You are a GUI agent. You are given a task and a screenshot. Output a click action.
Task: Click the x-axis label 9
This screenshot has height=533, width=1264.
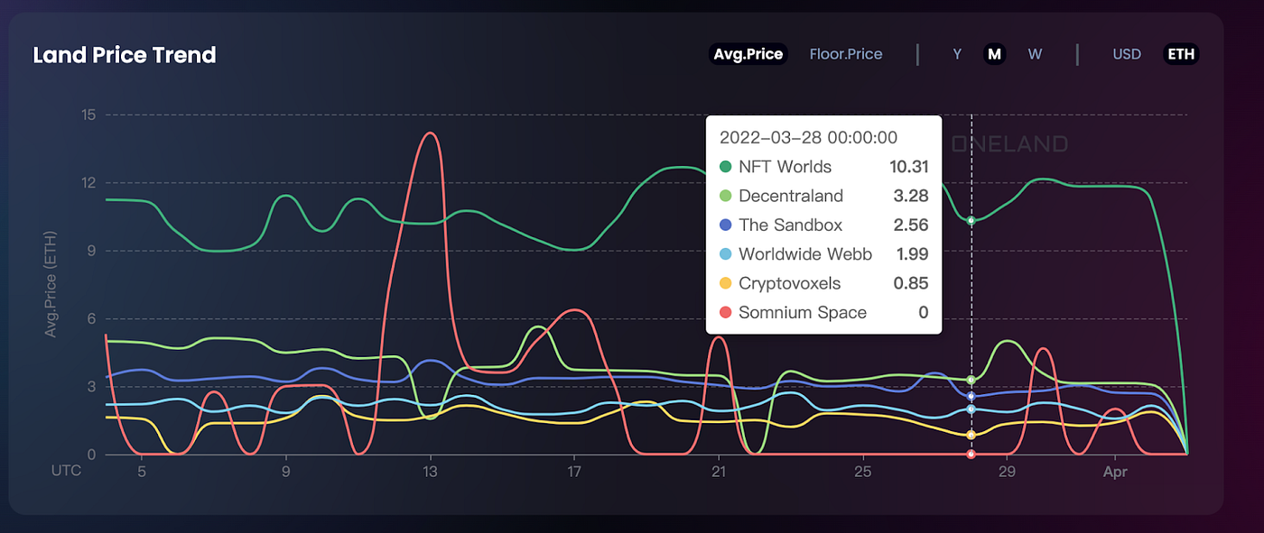pyautogui.click(x=286, y=472)
